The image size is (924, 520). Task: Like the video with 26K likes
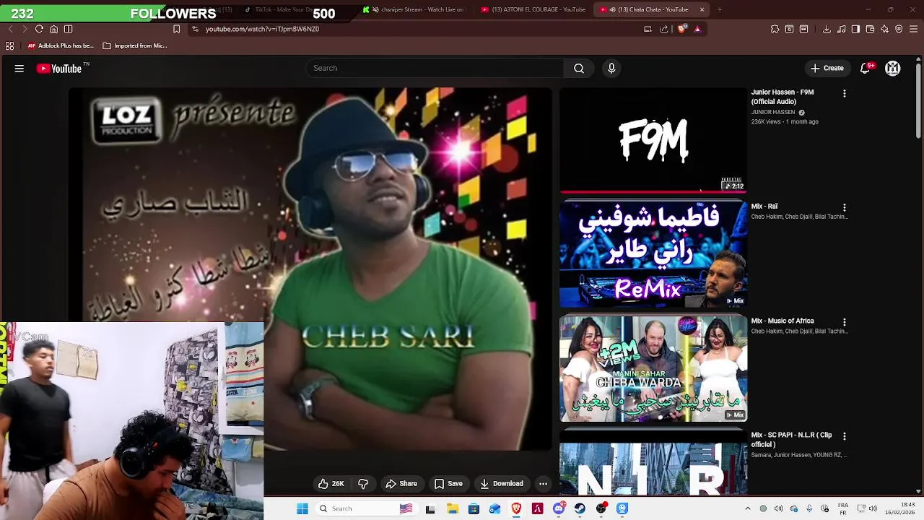331,484
